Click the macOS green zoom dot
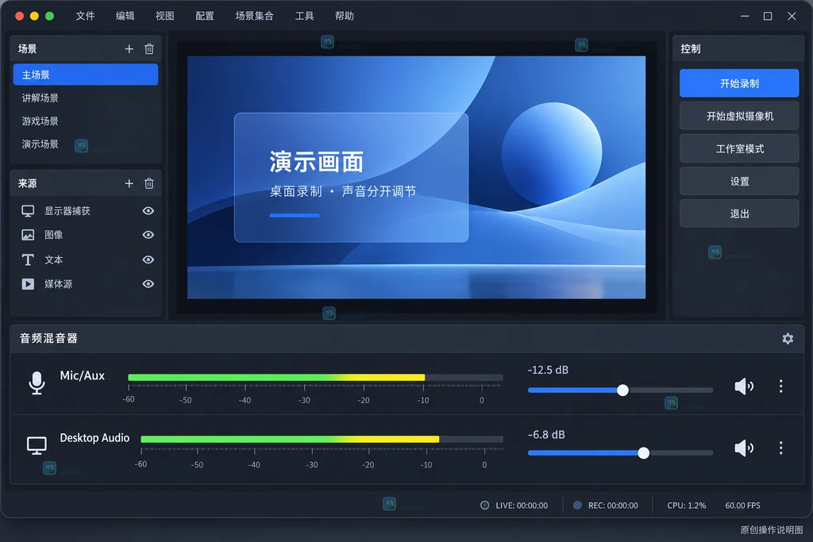This screenshot has width=813, height=542. pyautogui.click(x=50, y=16)
